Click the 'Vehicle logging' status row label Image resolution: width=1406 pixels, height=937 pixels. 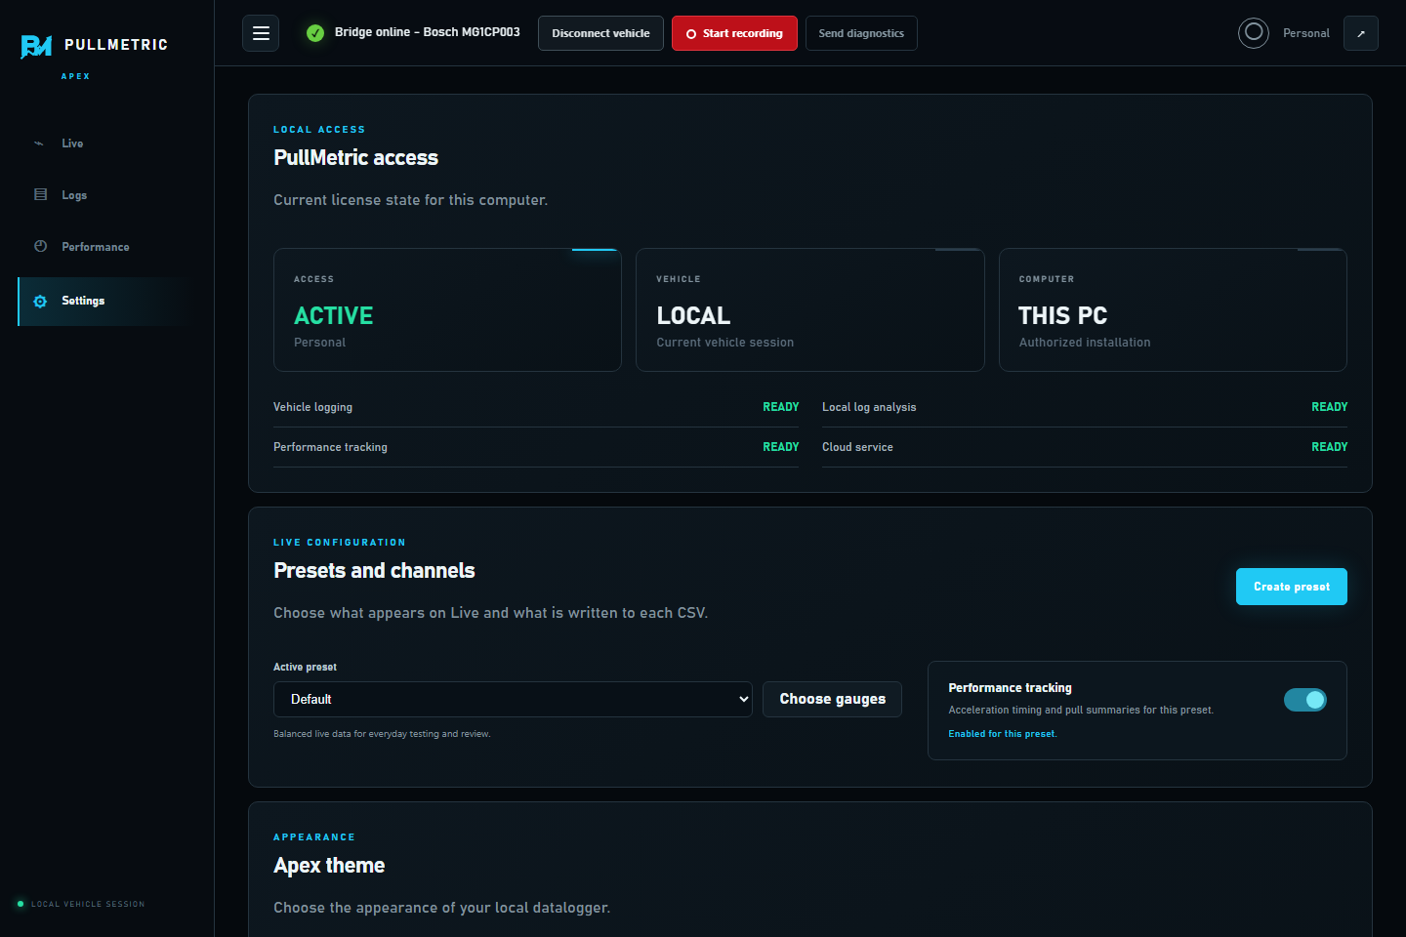coord(312,407)
